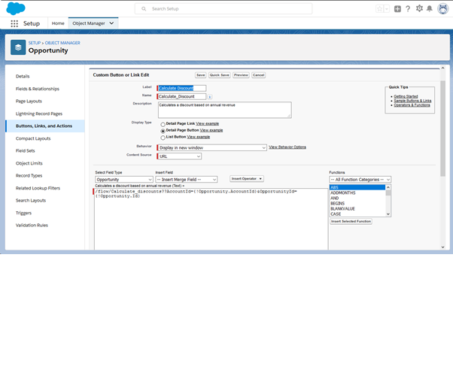This screenshot has width=453, height=385.
Task: Open the Help question mark icon
Action: 408,9
